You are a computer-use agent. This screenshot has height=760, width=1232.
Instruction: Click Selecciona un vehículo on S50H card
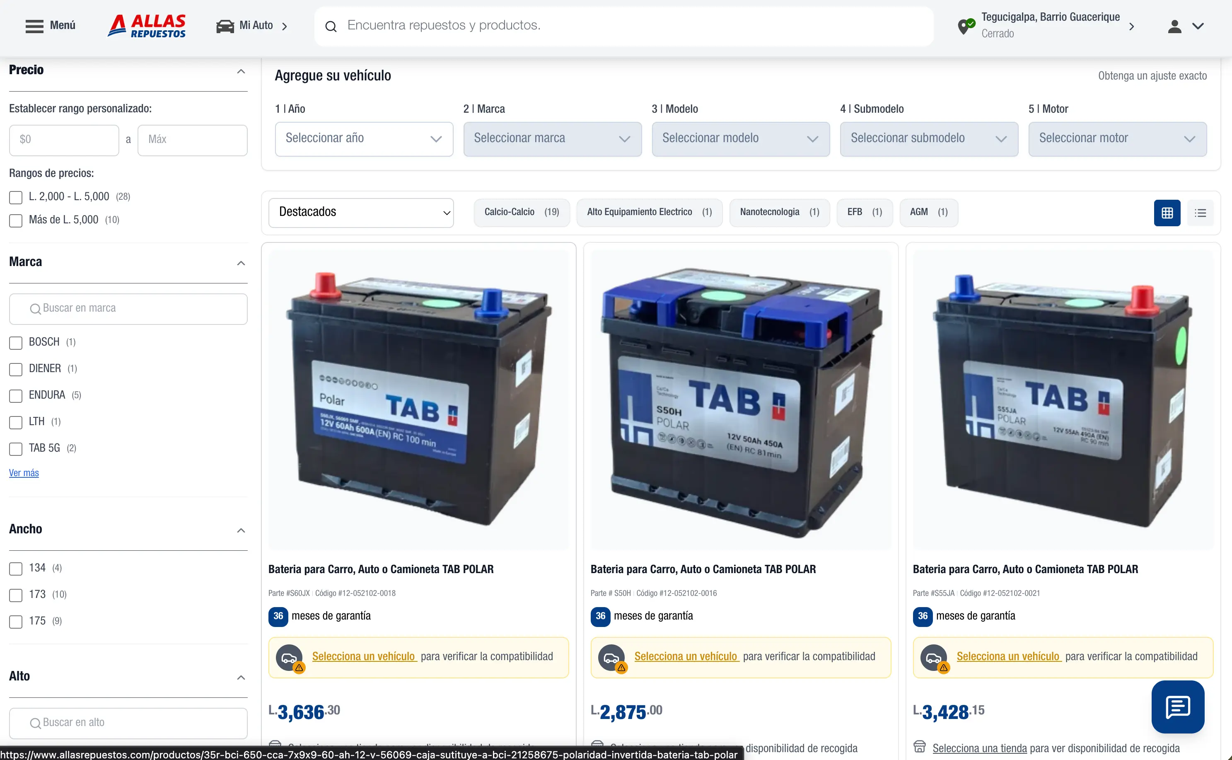[x=686, y=656]
